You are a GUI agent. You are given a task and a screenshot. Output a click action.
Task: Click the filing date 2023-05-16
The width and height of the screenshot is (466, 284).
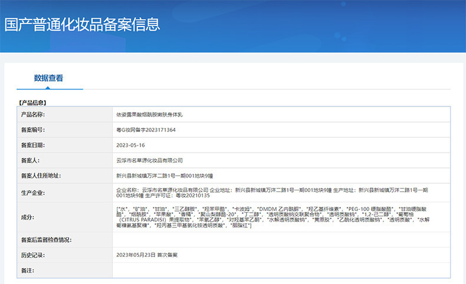[x=130, y=145]
